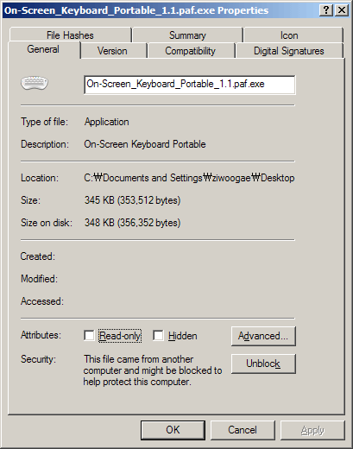
Task: Click the 'Security:' label
Action: (x=38, y=359)
